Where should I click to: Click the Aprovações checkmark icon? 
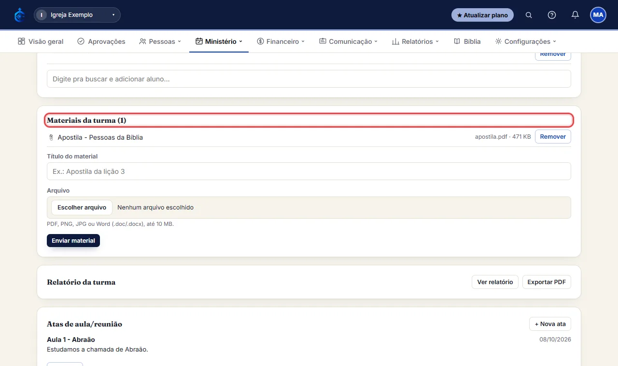[81, 41]
